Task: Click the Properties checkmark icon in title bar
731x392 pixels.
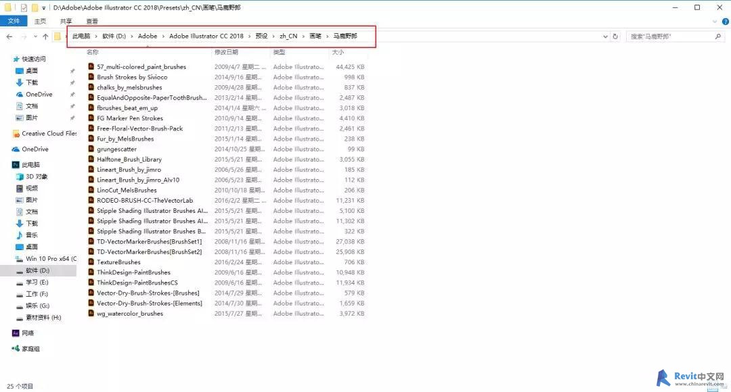Action: pyautogui.click(x=24, y=7)
